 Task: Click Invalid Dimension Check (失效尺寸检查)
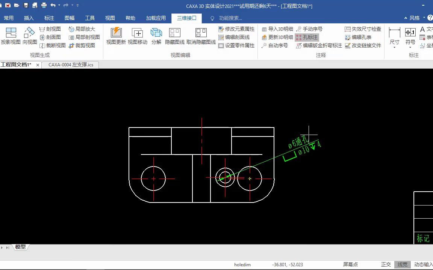(363, 29)
